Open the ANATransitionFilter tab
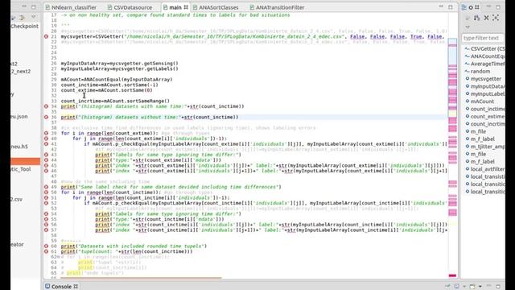The image size is (515, 290). pyautogui.click(x=277, y=7)
